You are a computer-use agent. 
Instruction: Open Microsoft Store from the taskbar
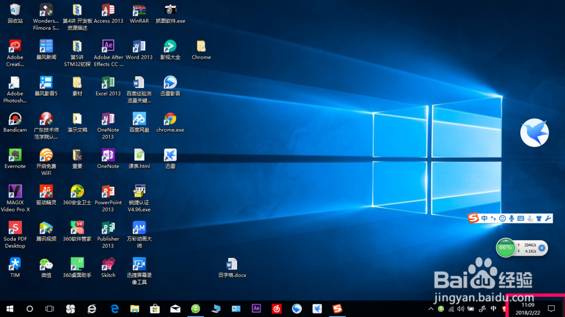(155, 309)
